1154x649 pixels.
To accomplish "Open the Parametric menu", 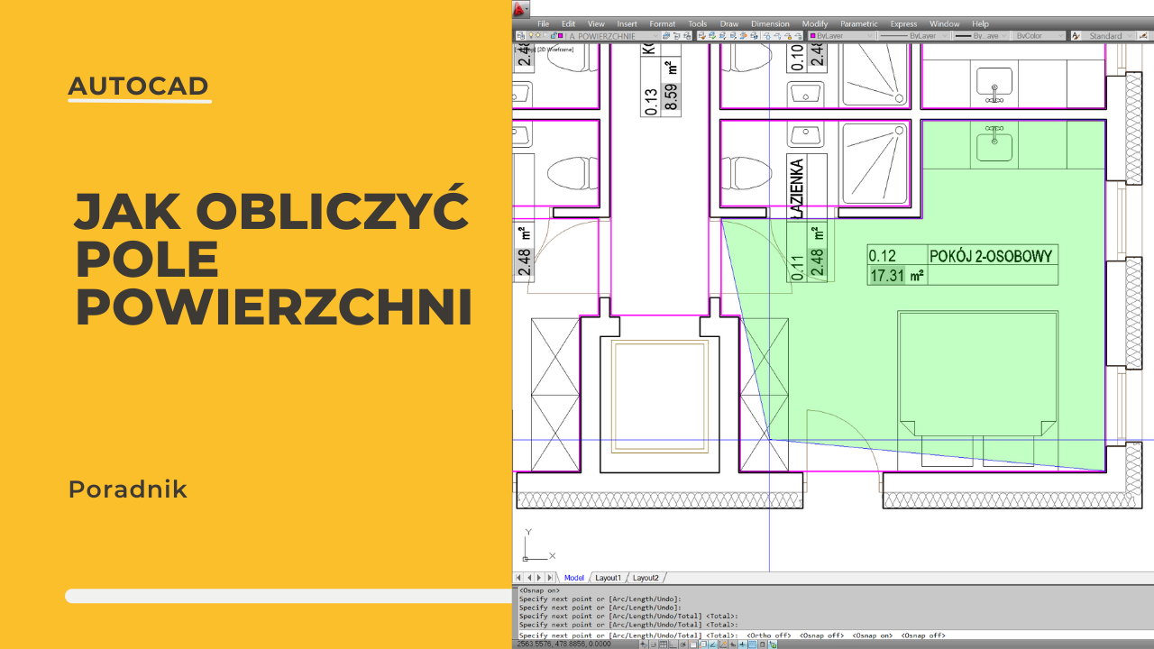I will pyautogui.click(x=859, y=23).
